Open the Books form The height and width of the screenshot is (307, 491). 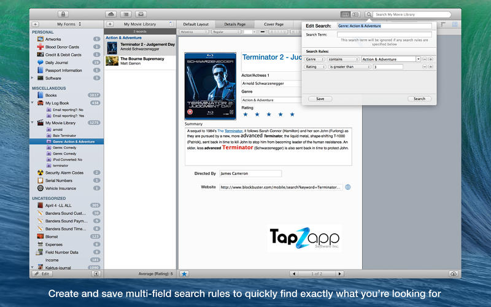coord(66,95)
